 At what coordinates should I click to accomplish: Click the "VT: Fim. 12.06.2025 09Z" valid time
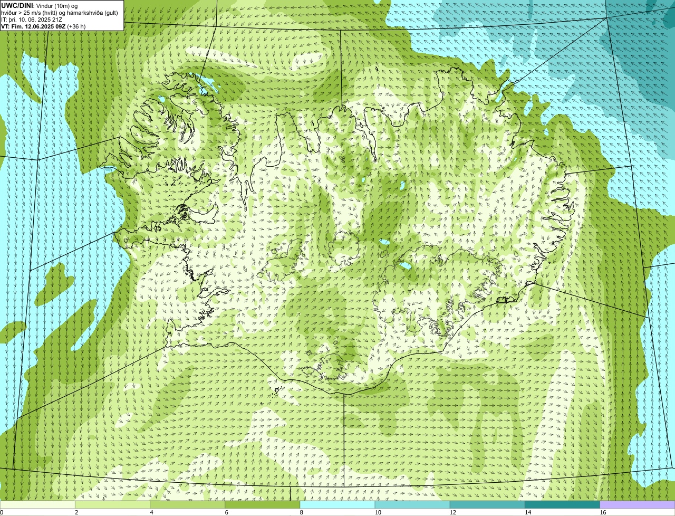(x=33, y=26)
